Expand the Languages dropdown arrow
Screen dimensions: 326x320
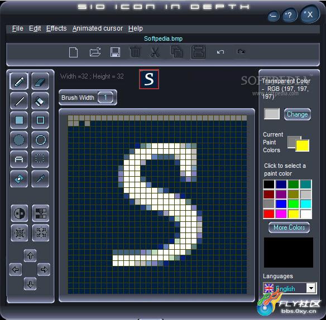click(x=311, y=288)
